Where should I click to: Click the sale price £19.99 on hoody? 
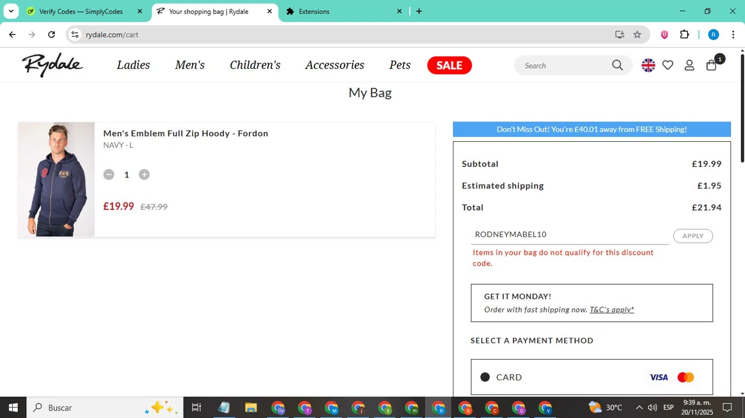(x=119, y=206)
